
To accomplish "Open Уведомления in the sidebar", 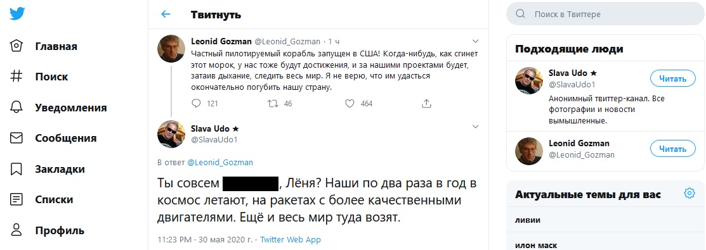I will (x=58, y=108).
